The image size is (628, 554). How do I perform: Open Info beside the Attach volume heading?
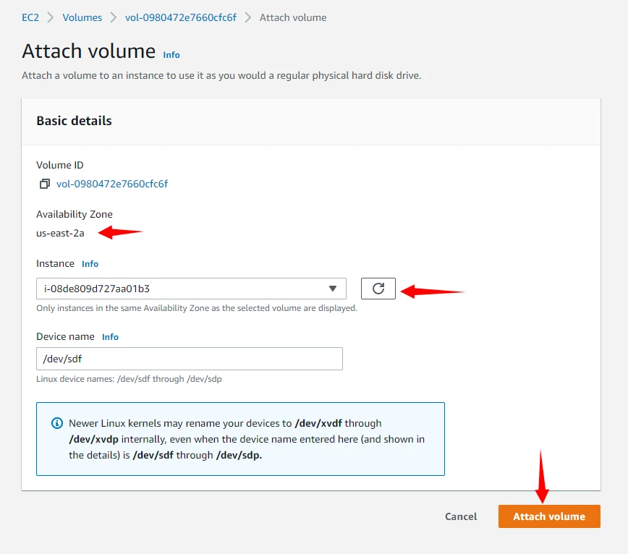pos(171,55)
